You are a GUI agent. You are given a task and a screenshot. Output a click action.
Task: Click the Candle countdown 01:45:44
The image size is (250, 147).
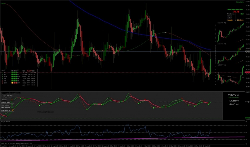point(240,20)
